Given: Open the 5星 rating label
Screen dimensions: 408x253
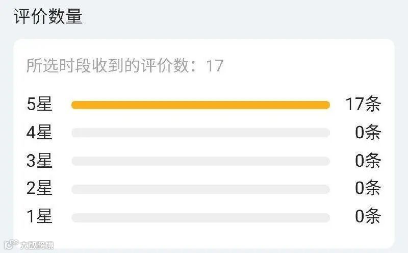Looking at the screenshot, I should (40, 104).
